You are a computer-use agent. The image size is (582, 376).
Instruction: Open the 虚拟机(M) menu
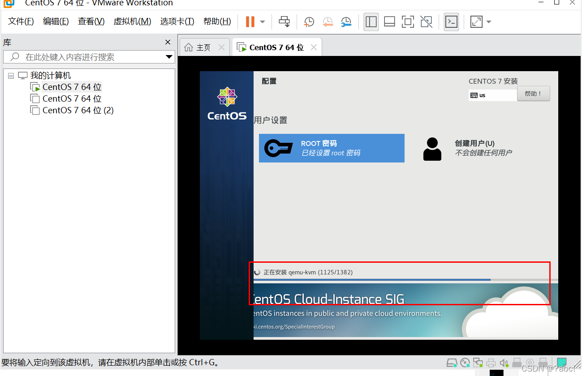132,21
